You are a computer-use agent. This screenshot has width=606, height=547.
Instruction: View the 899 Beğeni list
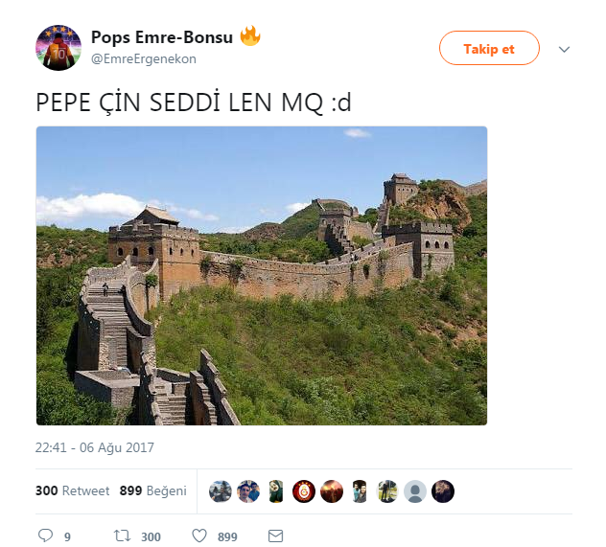pyautogui.click(x=153, y=490)
